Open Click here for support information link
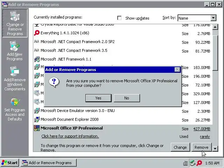The image size is (224, 168). 70,136
